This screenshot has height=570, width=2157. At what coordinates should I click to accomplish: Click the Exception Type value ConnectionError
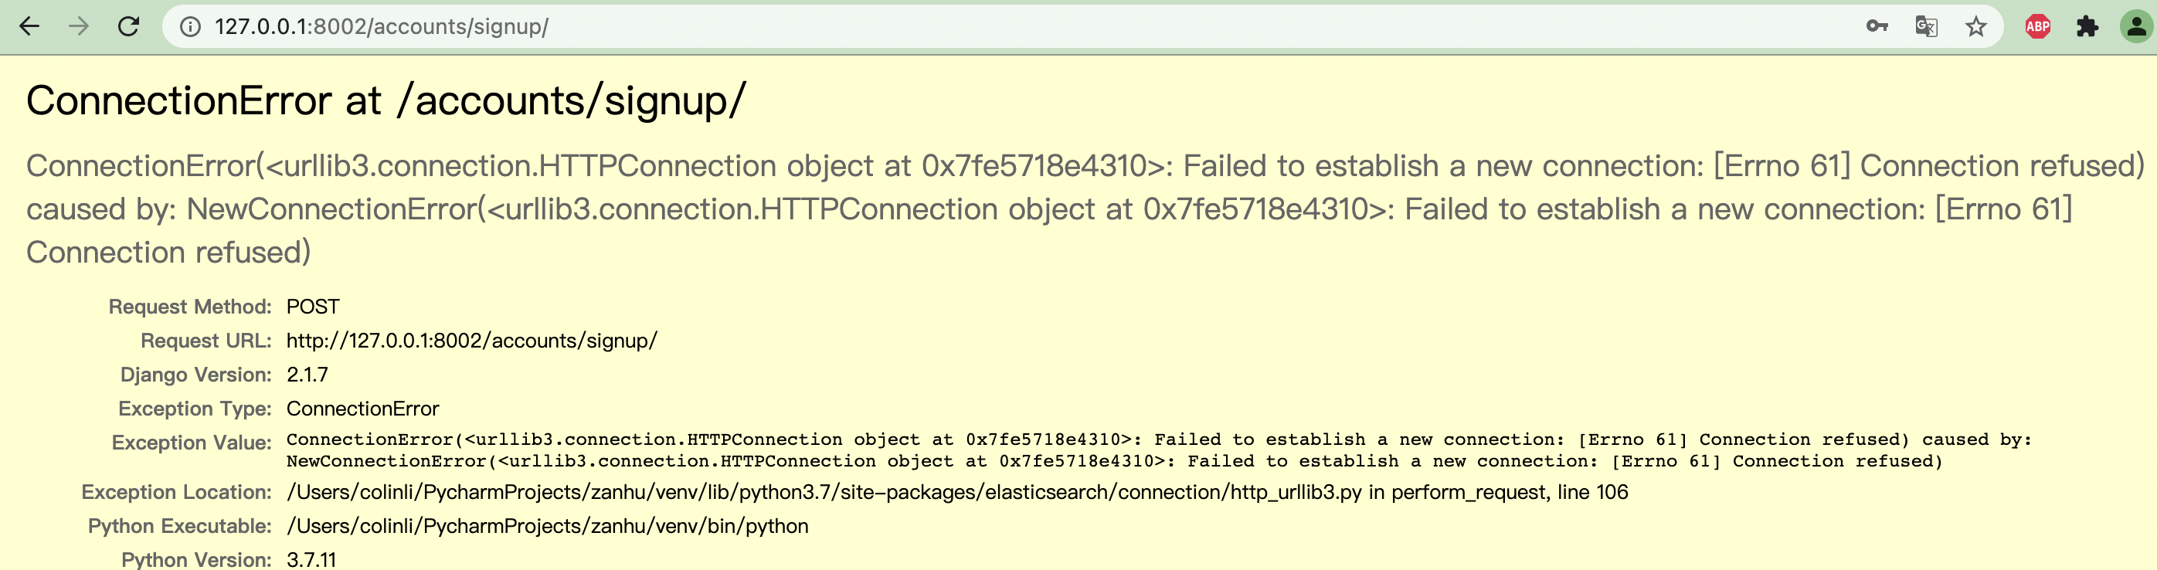point(362,409)
